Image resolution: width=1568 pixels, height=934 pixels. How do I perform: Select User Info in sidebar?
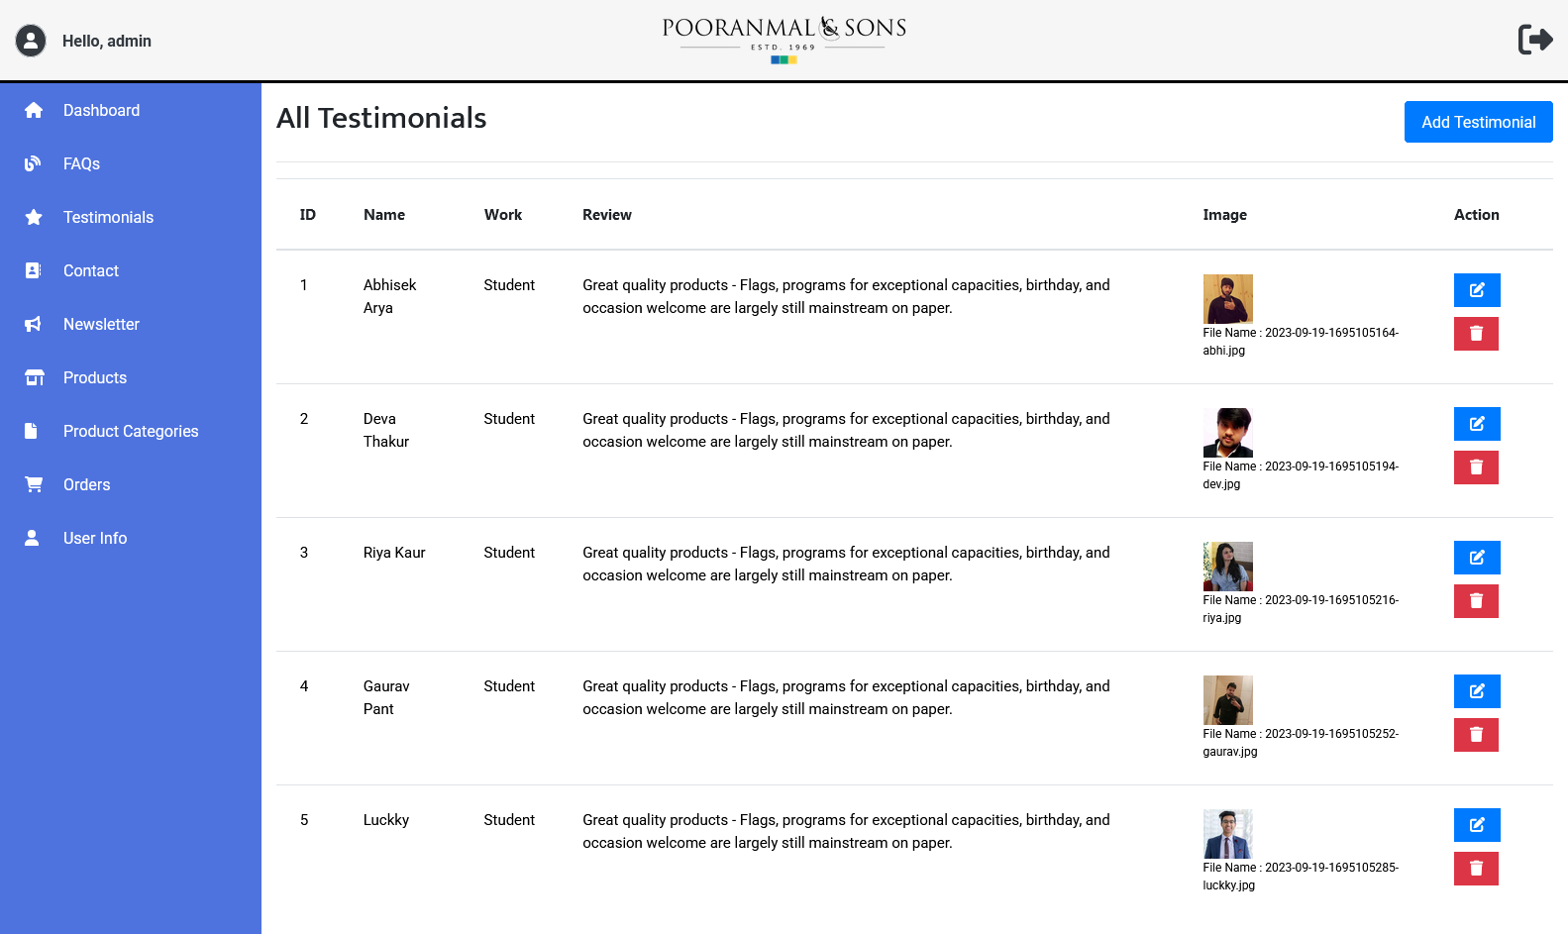click(95, 538)
